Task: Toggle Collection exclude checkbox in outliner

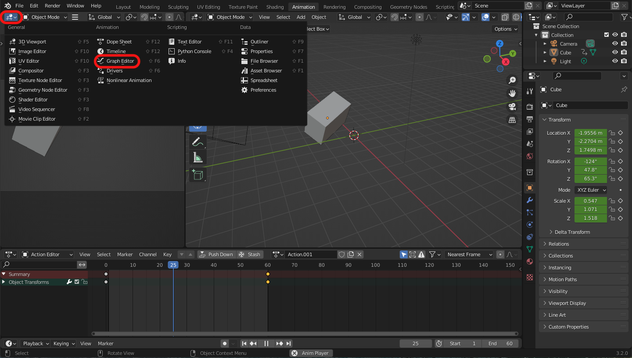Action: point(607,35)
